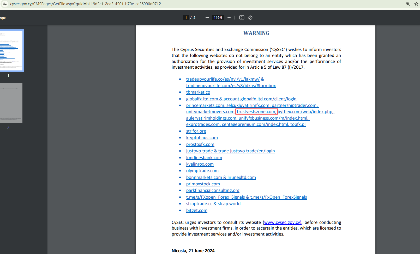The width and height of the screenshot is (420, 254).
Task: Open the guleryatirimholdings.com link line
Action: 248,118
